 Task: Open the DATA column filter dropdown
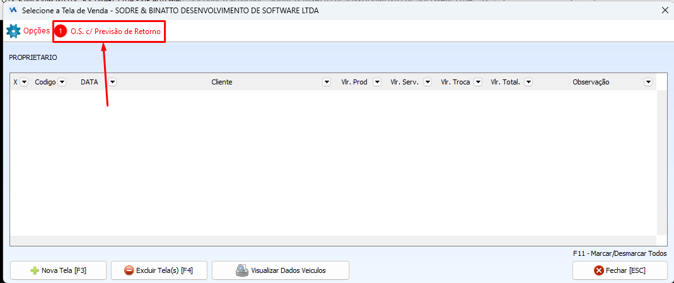112,82
